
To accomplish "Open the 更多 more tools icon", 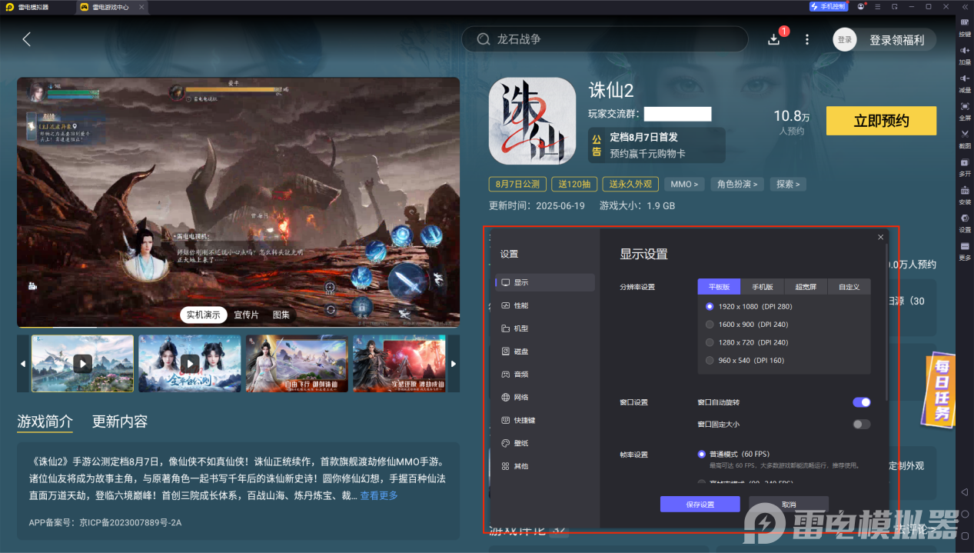I will click(x=965, y=250).
